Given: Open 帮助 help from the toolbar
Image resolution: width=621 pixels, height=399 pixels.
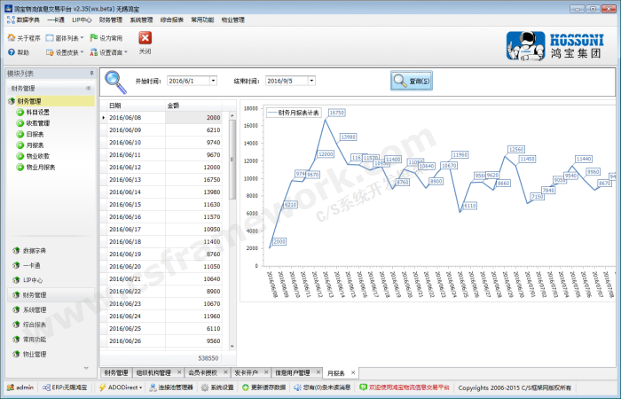Looking at the screenshot, I should (x=12, y=52).
